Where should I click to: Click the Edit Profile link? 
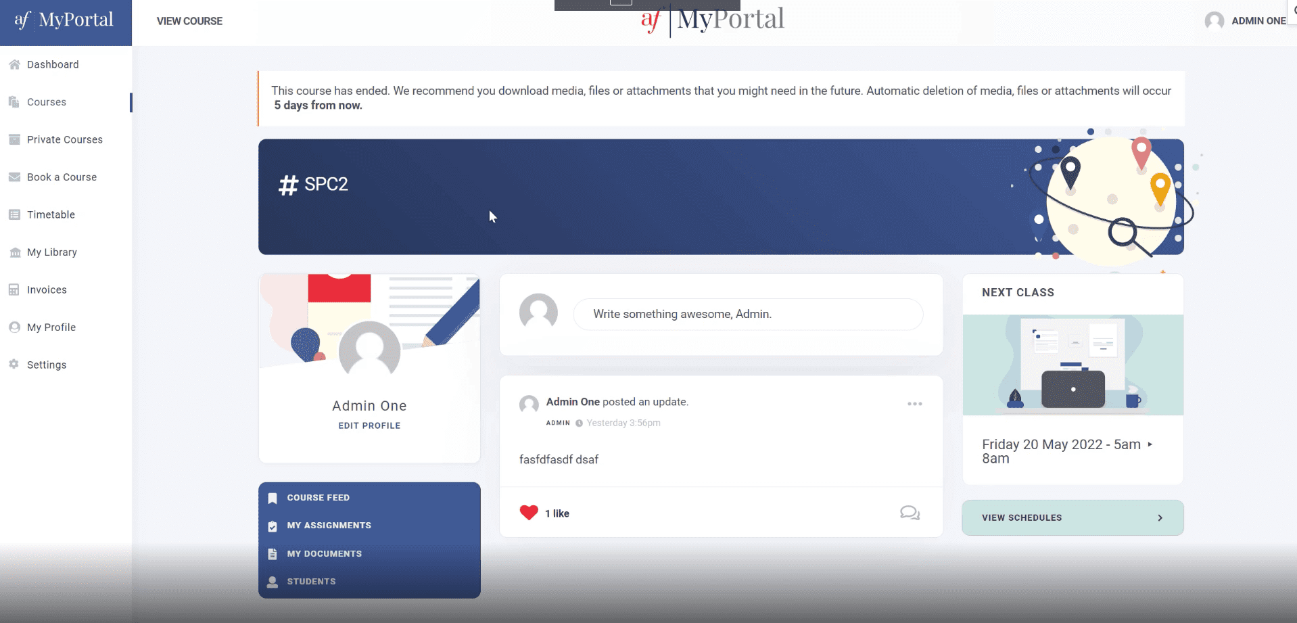[369, 425]
